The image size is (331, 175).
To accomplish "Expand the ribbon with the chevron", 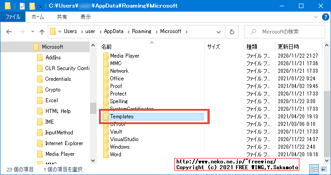I will [x=316, y=17].
